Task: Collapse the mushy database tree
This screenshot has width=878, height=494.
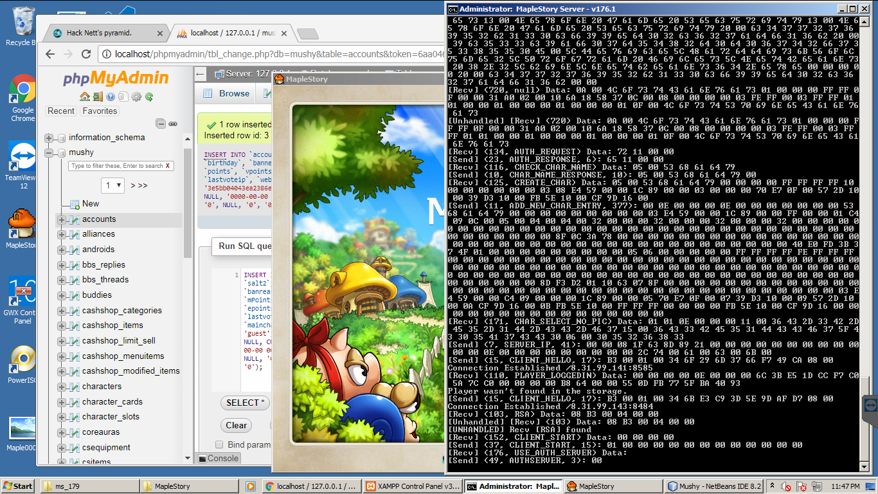Action: 49,153
